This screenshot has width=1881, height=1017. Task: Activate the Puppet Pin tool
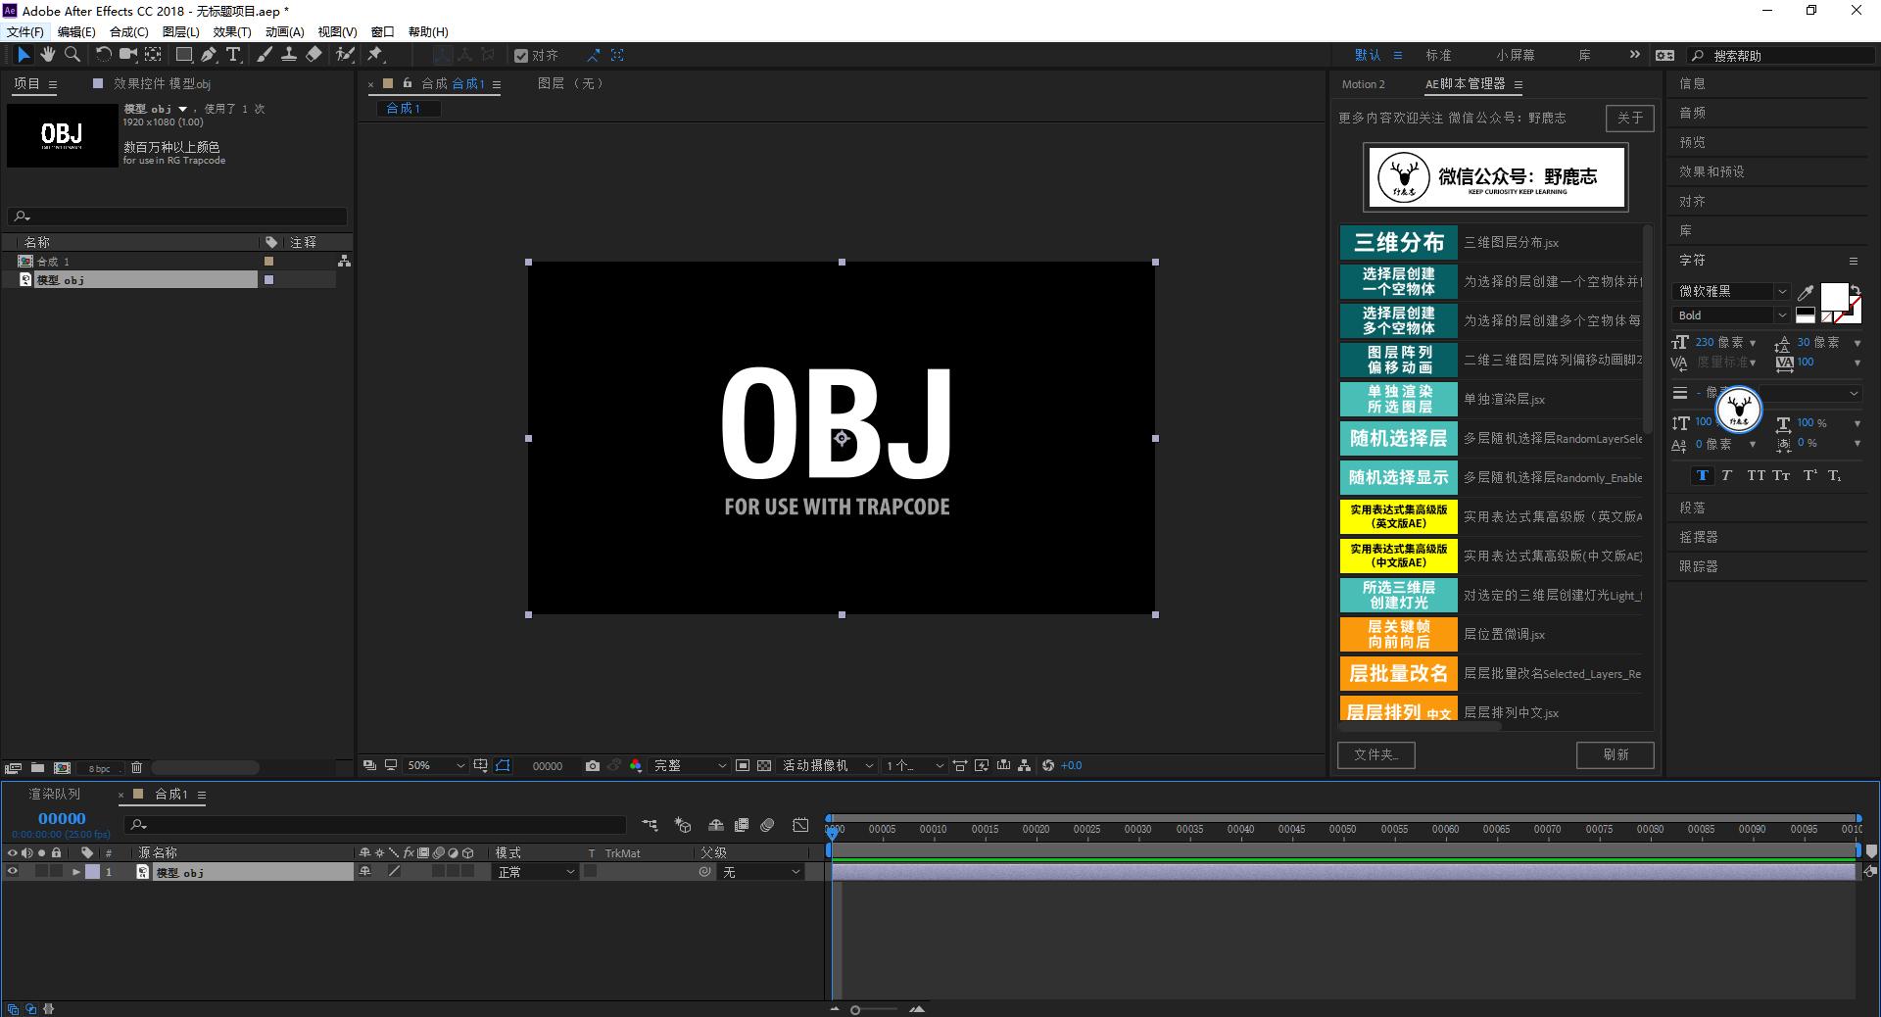375,55
